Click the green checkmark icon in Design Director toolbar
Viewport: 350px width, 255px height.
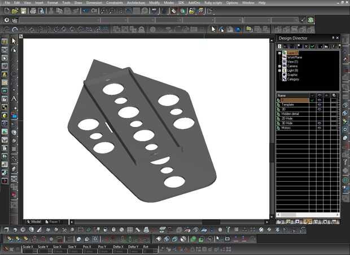pos(313,46)
